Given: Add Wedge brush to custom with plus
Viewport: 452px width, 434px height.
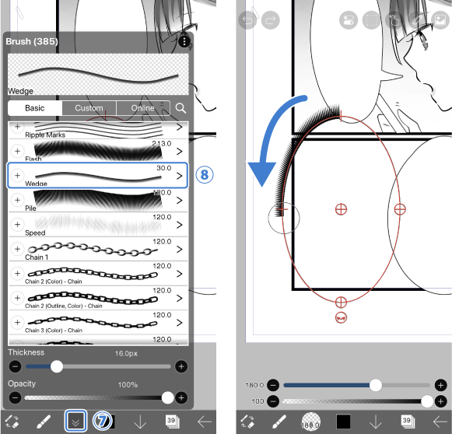Looking at the screenshot, I should click(17, 176).
